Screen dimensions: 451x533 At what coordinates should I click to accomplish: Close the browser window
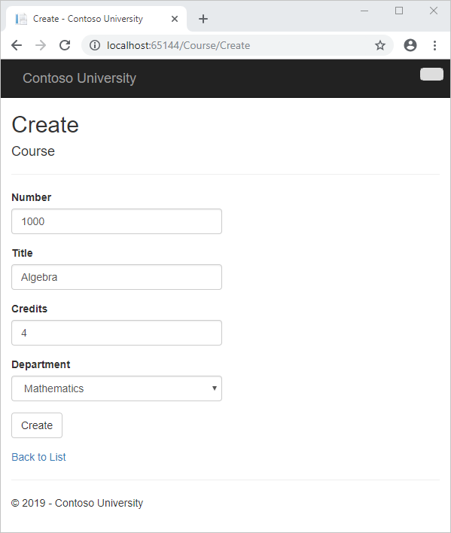point(434,11)
